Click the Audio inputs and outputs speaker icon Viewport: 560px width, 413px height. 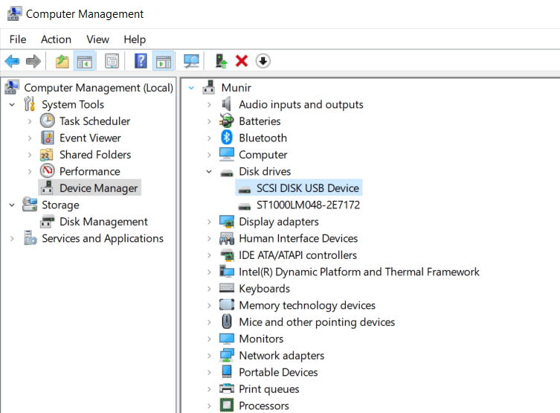(x=226, y=104)
